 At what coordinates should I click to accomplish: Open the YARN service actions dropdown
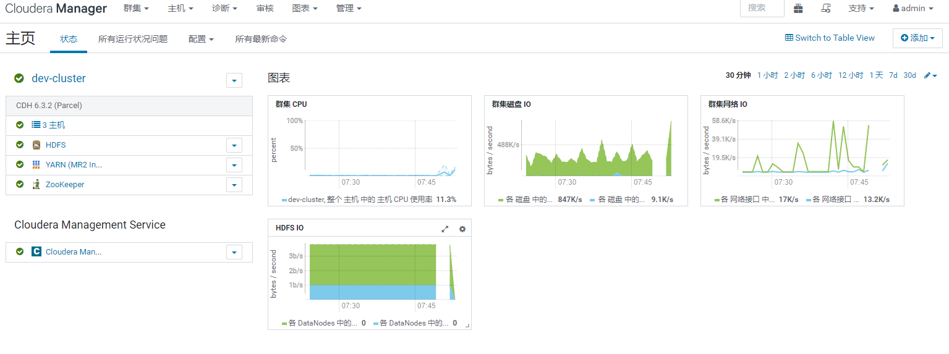pyautogui.click(x=234, y=165)
